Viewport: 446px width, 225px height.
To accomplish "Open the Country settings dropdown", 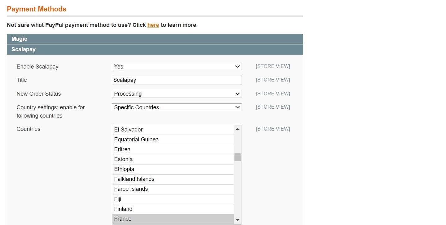I will point(177,107).
